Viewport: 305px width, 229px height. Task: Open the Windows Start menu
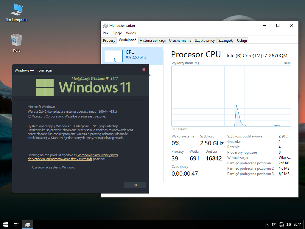[5, 224]
